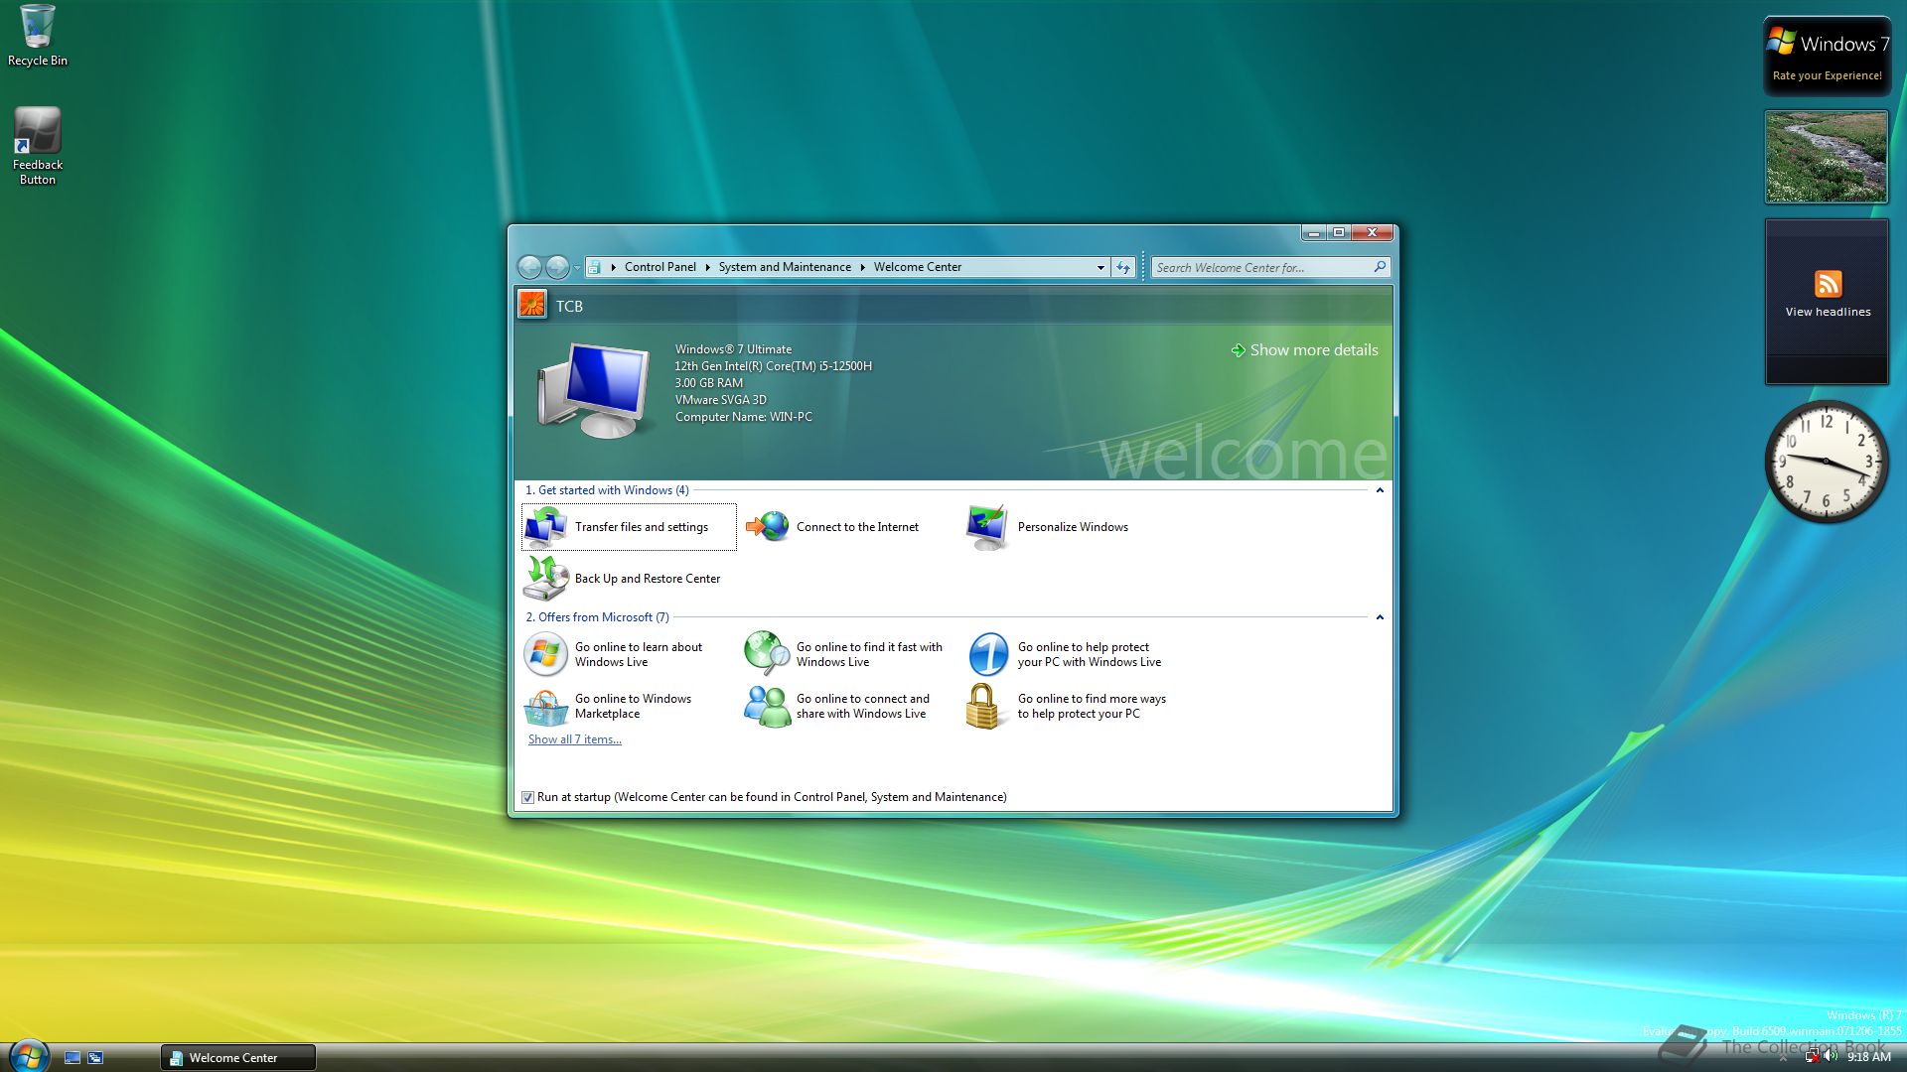Click the Personalize Windows monitor icon

pos(987,527)
